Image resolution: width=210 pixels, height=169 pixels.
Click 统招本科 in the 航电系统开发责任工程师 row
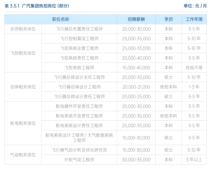pyautogui.click(x=169, y=116)
